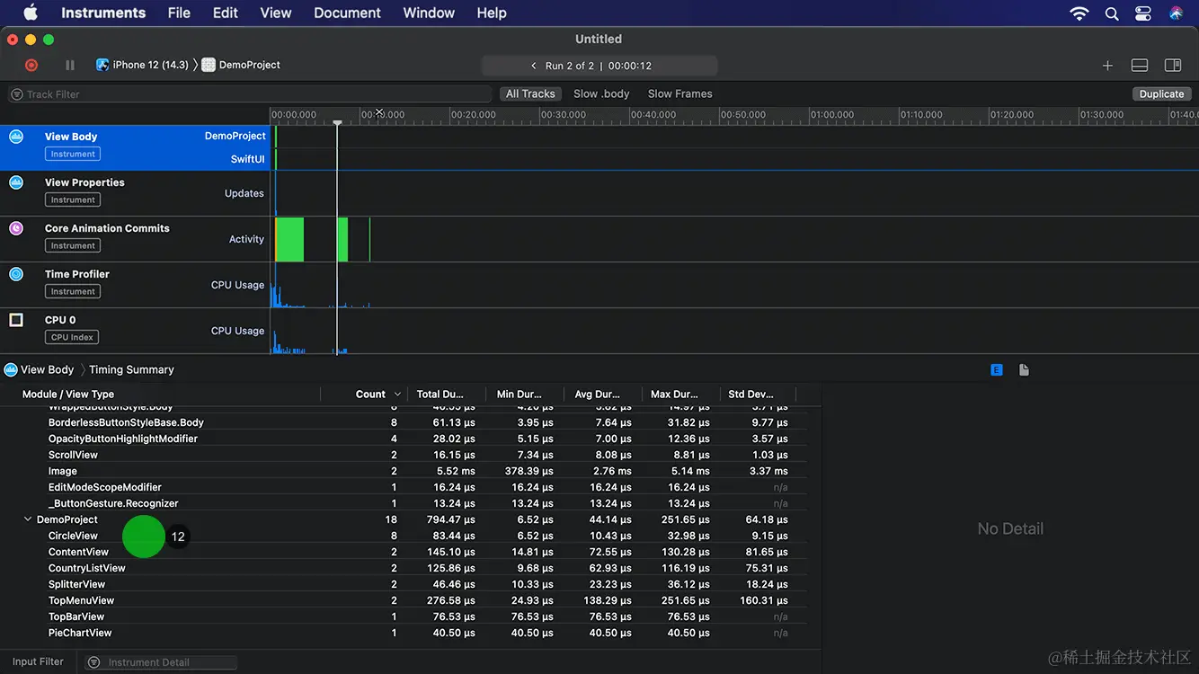Sort by Avg Duration column header
The image size is (1199, 674).
[x=598, y=395]
